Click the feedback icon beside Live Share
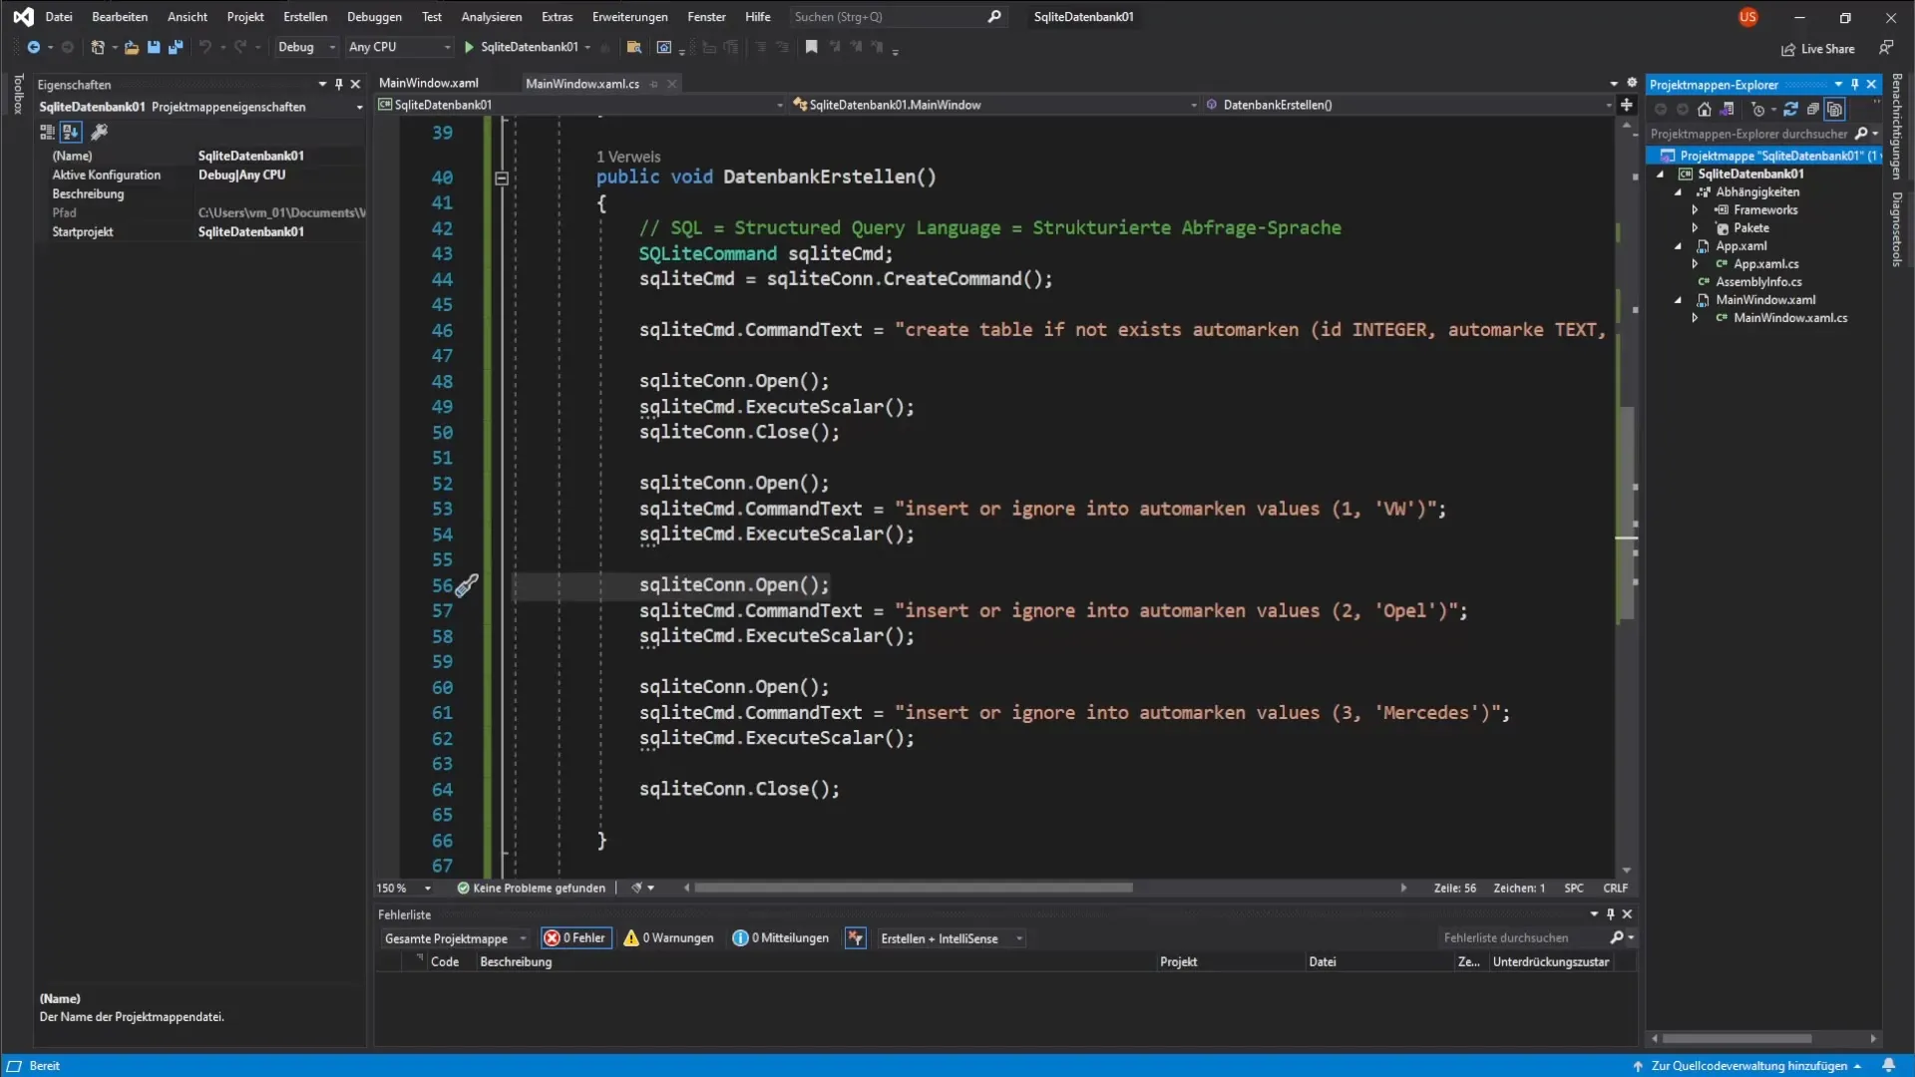Viewport: 1915px width, 1077px height. coord(1886,48)
